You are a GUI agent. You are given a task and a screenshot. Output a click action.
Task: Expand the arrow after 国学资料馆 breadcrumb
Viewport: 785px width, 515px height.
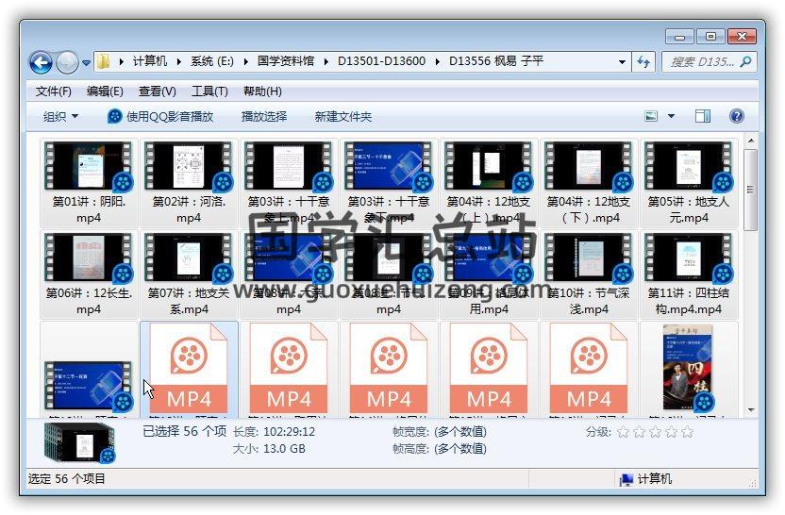click(326, 61)
